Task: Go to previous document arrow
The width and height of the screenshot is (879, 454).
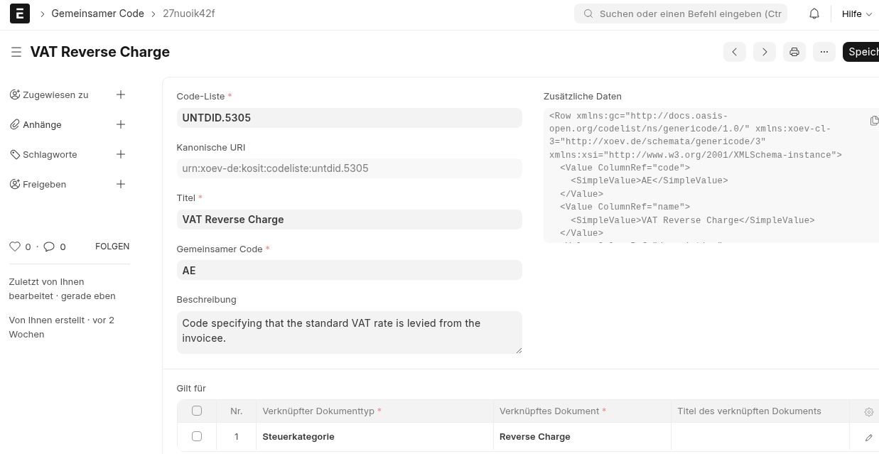Action: tap(734, 52)
